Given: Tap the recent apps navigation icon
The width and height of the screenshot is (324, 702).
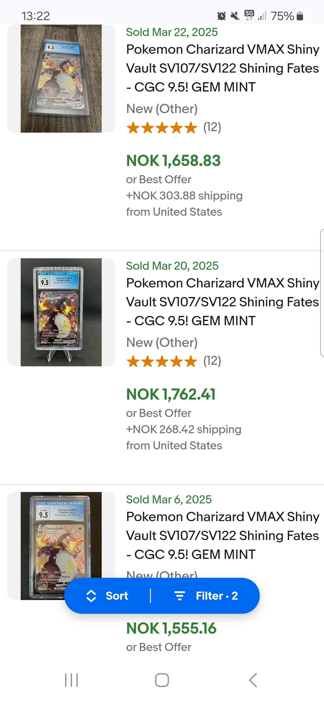Looking at the screenshot, I should click(x=71, y=680).
